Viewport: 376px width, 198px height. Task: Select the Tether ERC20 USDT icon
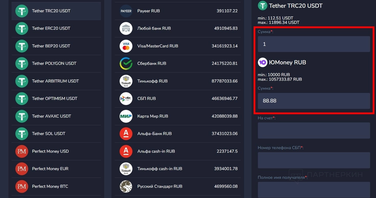(x=22, y=28)
